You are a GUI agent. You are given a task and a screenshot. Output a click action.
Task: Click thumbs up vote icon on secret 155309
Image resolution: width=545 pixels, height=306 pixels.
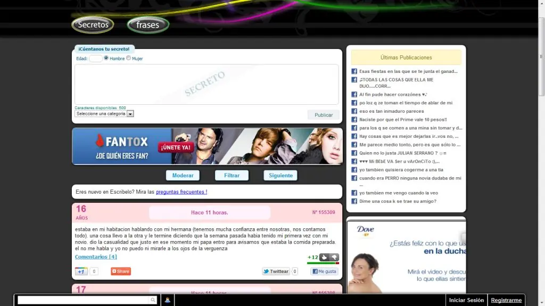324,258
